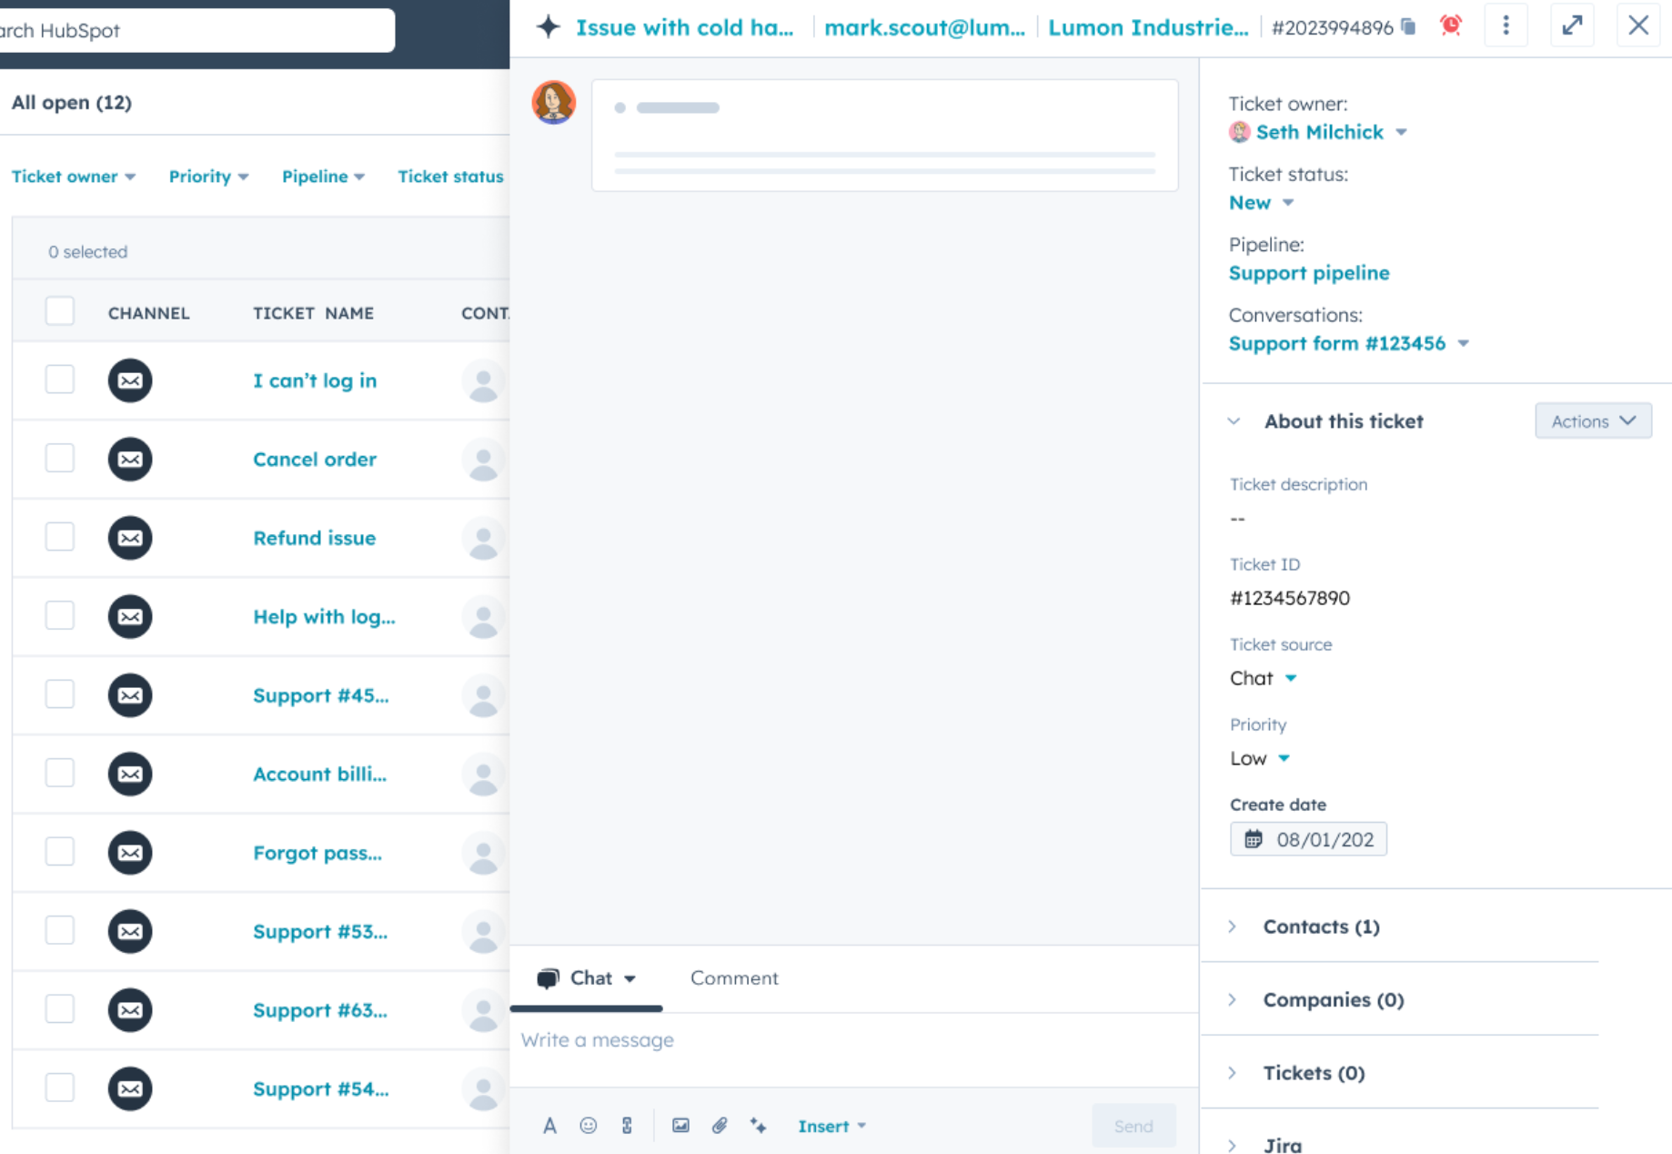Click the contact avatar in the Account billi row
This screenshot has height=1154, width=1672.
(x=484, y=774)
